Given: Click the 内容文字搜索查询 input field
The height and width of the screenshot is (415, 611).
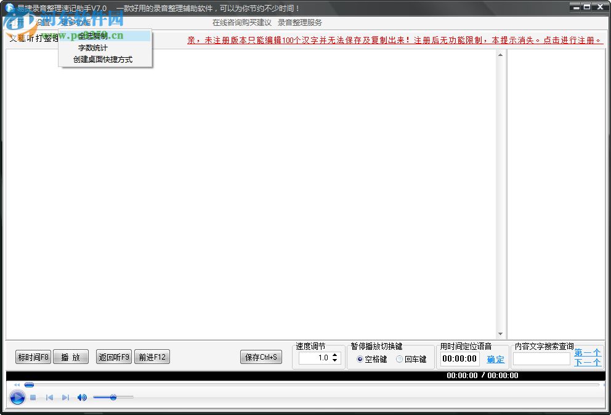Looking at the screenshot, I should tap(541, 360).
